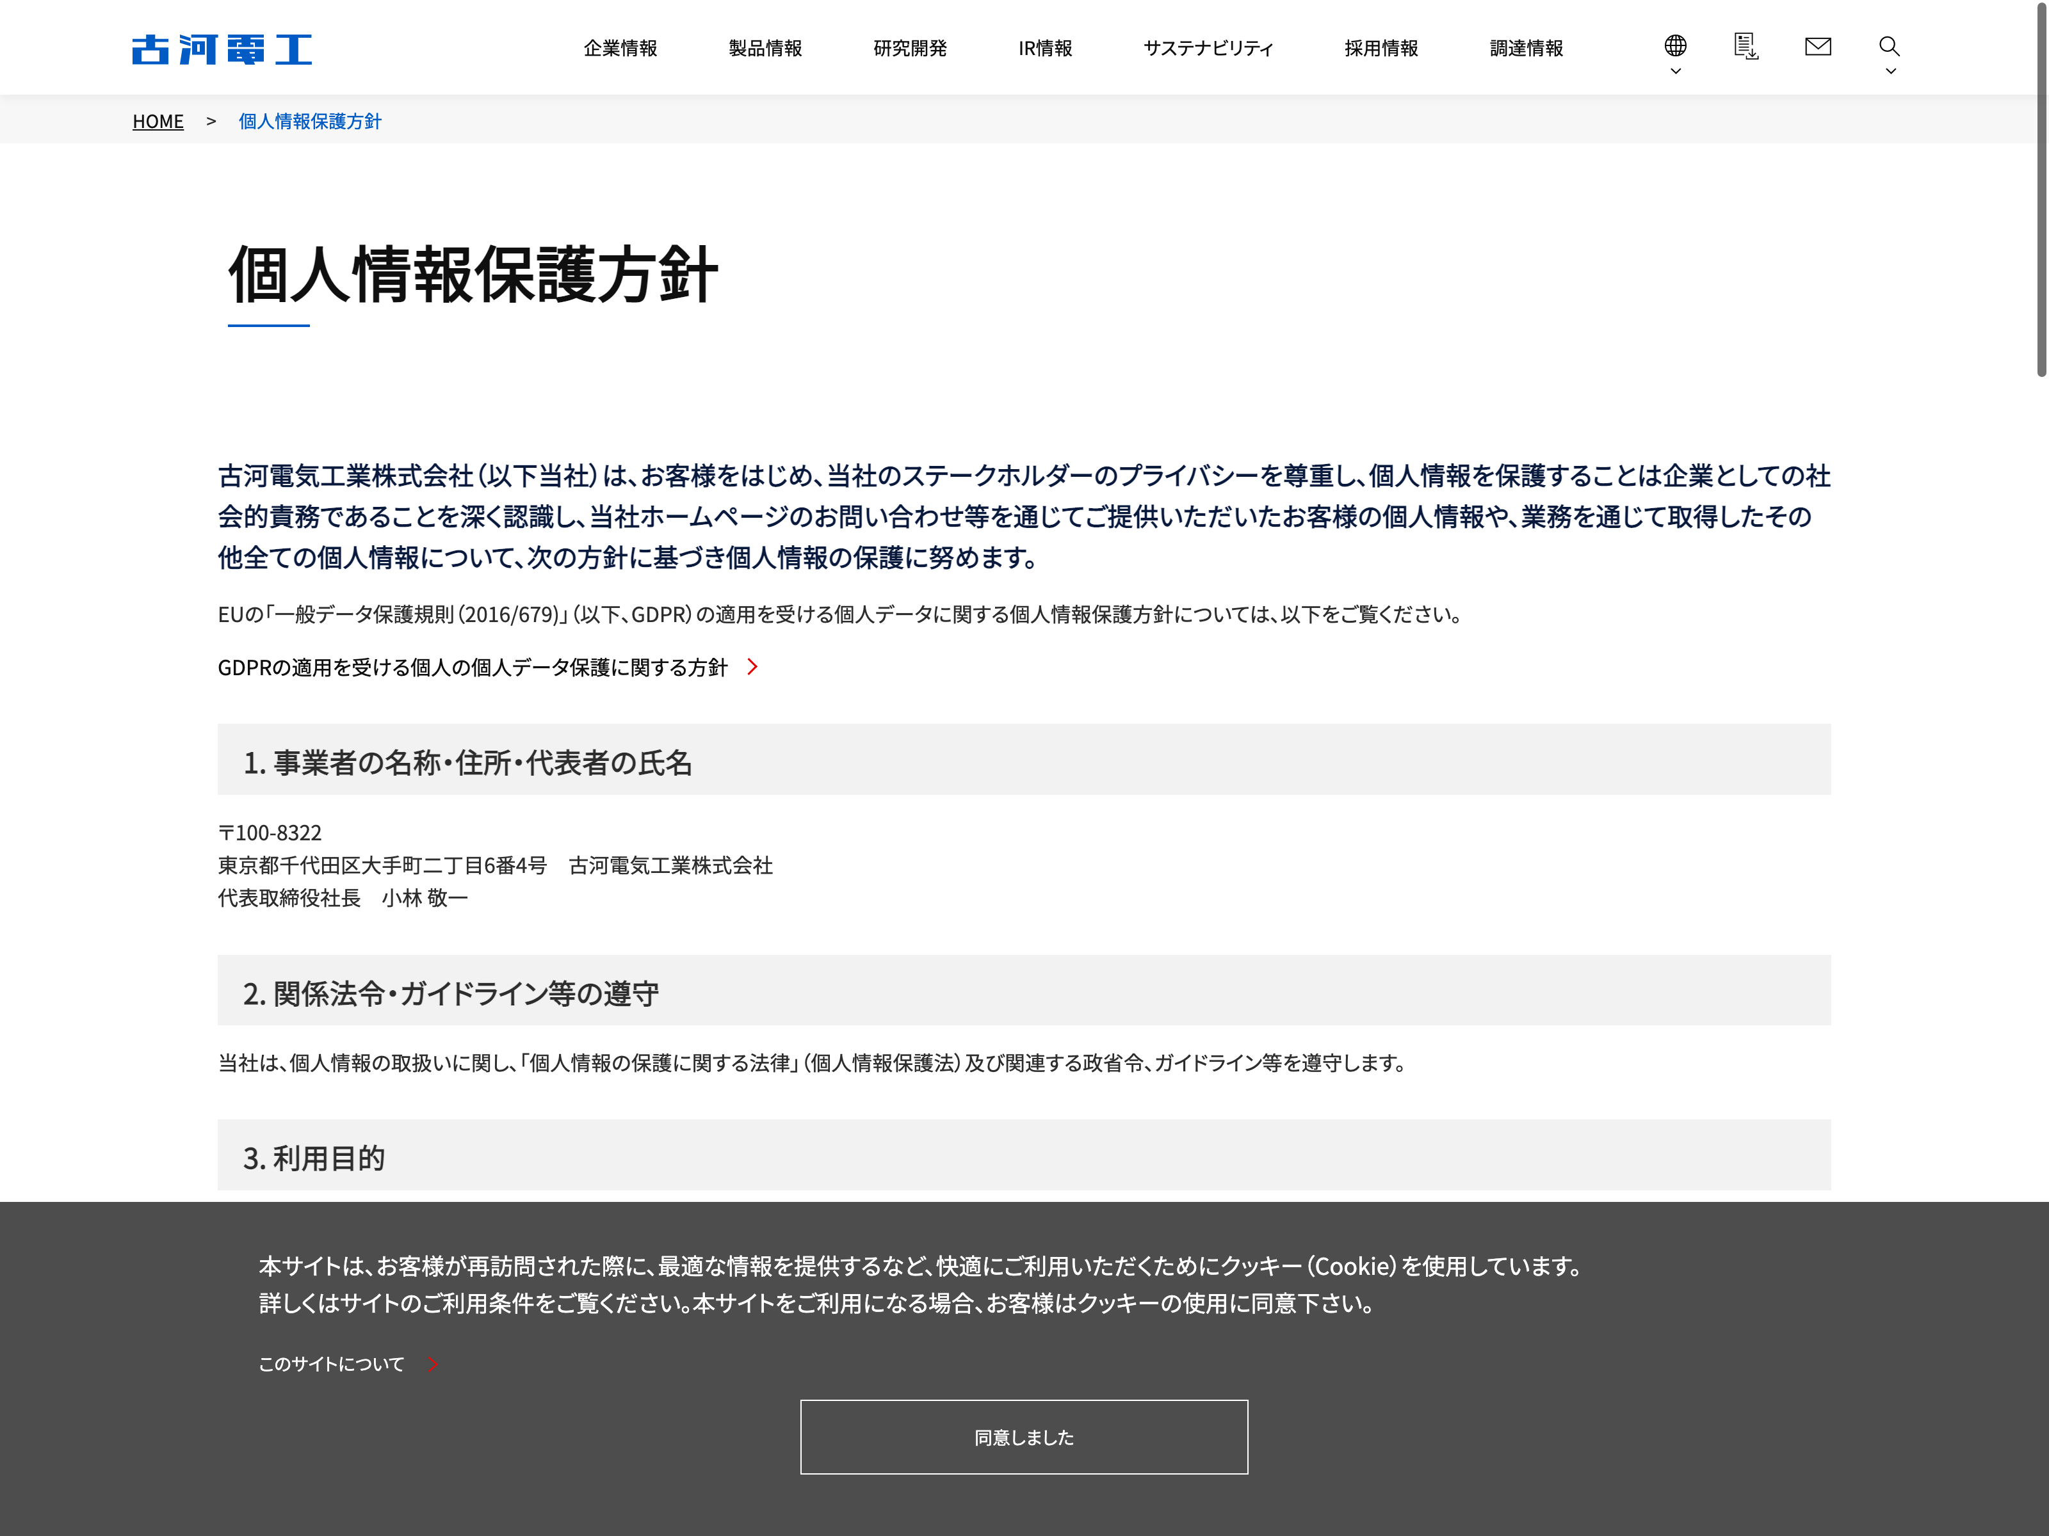Select 研究開発 in navigation
The image size is (2049, 1536).
tap(910, 48)
